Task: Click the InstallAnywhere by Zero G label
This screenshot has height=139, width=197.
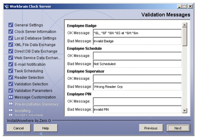Action: pyautogui.click(x=29, y=121)
